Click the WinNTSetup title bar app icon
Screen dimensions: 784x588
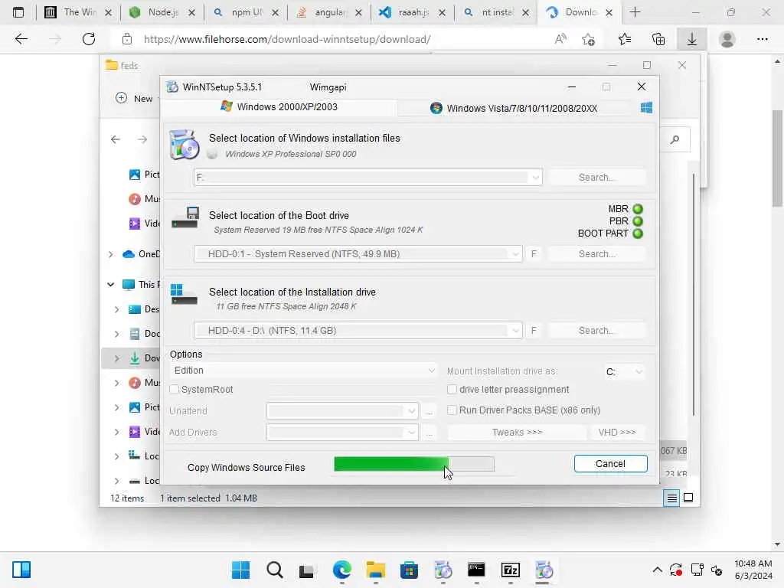point(172,87)
